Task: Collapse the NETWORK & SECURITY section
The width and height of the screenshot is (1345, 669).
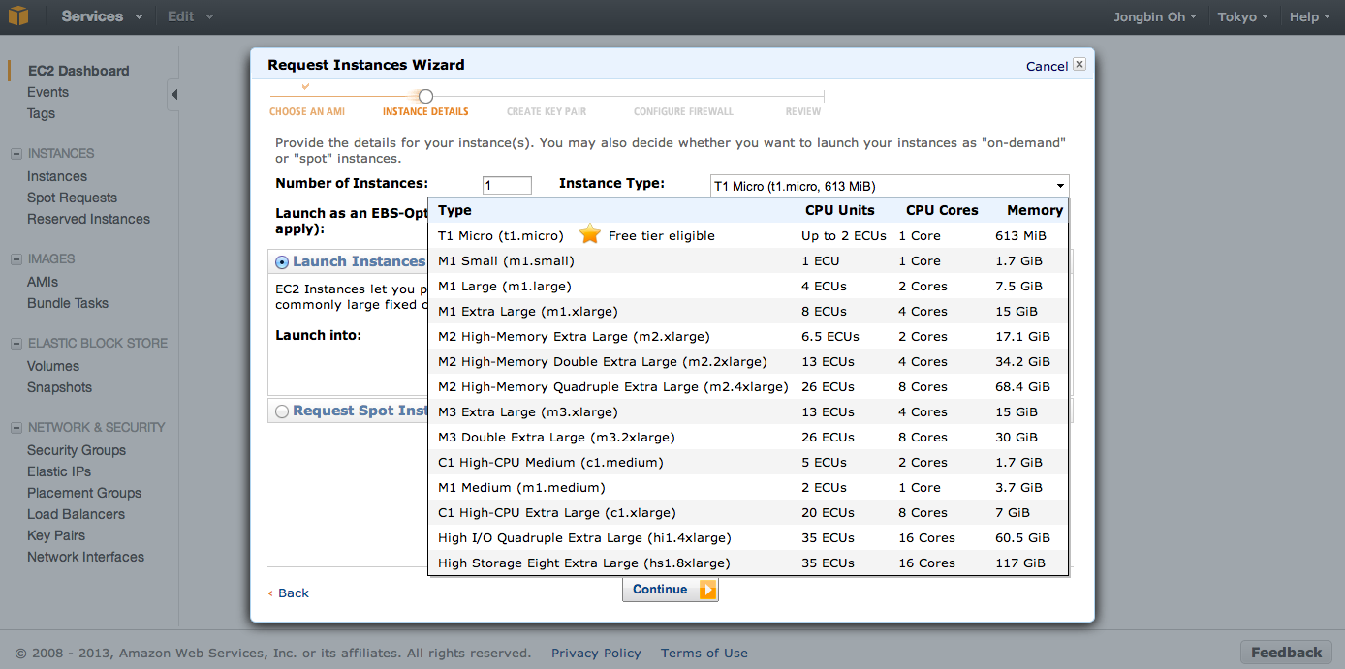Action: [16, 428]
